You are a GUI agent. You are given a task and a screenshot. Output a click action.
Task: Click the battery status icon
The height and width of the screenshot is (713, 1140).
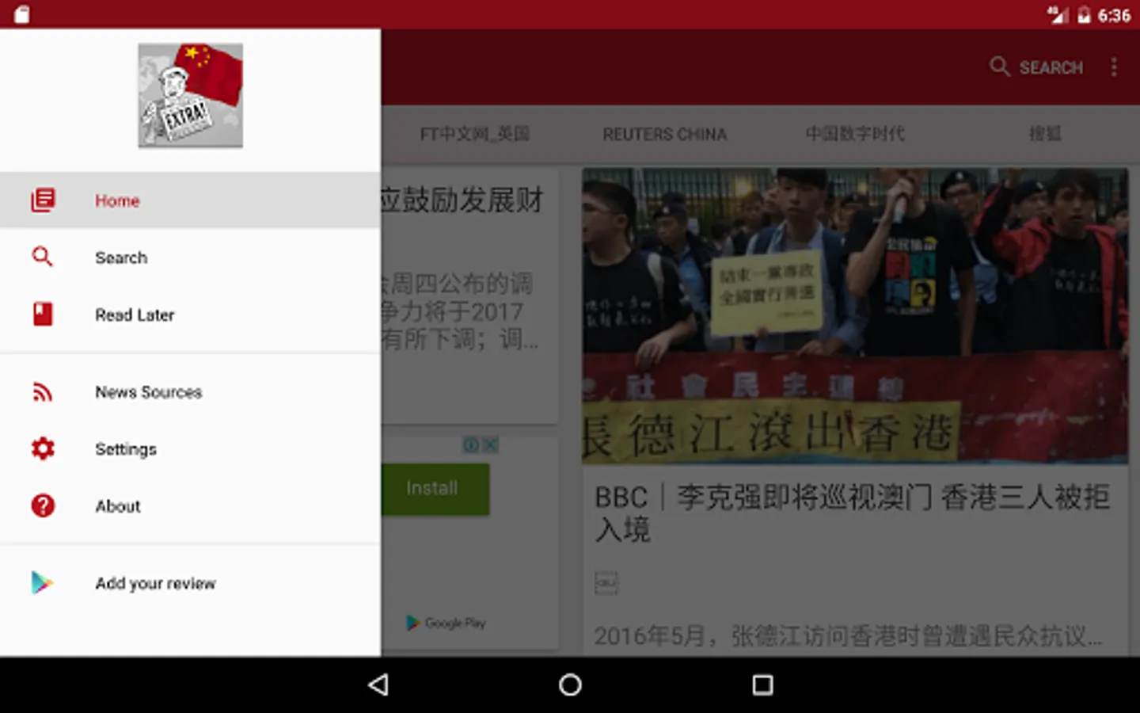(1084, 15)
